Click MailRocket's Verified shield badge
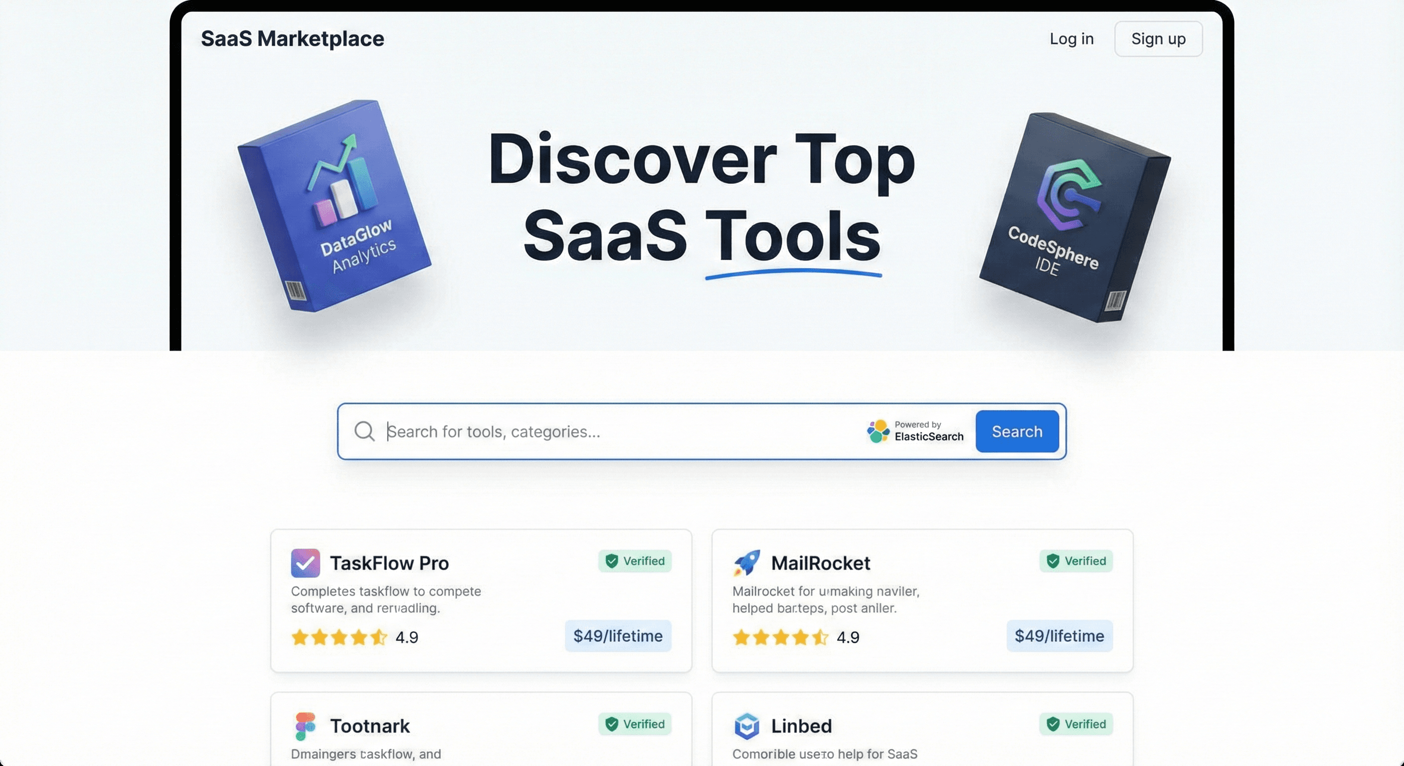The image size is (1404, 766). tap(1076, 561)
